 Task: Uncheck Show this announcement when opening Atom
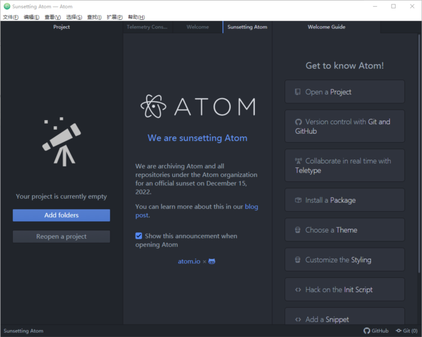point(139,236)
